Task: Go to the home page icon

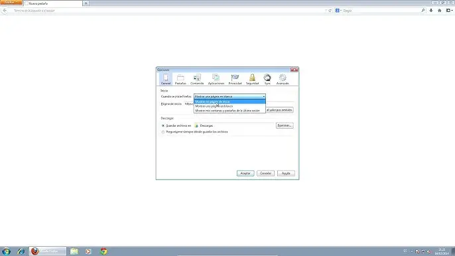Action: pos(439,11)
